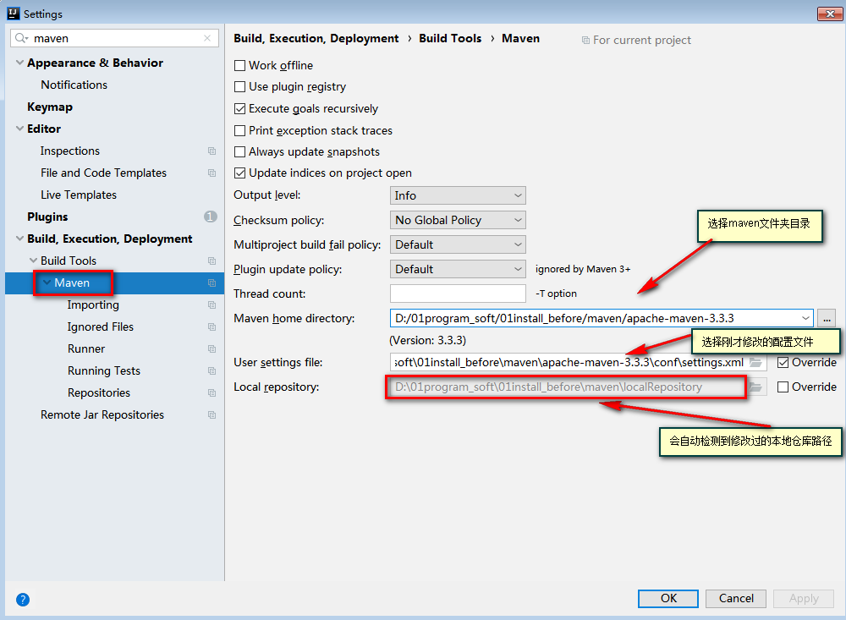
Task: Click the project-level icon next to Remote Jar Repositories
Action: point(212,415)
